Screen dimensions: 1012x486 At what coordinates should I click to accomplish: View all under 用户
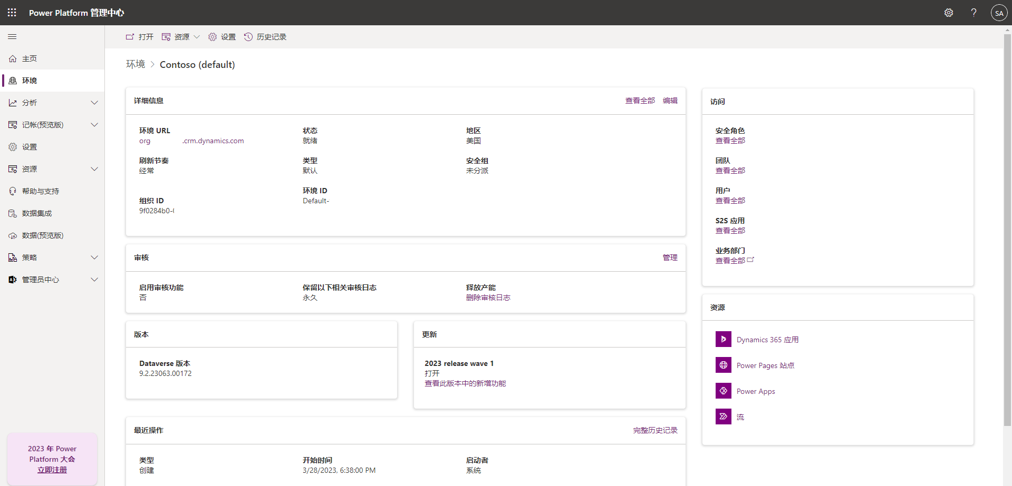[730, 201]
